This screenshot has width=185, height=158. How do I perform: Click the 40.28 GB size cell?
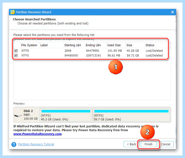click(x=133, y=51)
